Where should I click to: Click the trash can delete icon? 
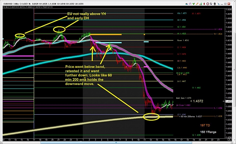click(x=214, y=4)
